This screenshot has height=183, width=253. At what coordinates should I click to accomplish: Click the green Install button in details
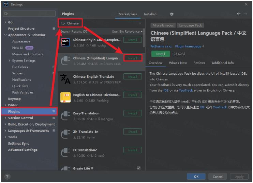(161, 54)
